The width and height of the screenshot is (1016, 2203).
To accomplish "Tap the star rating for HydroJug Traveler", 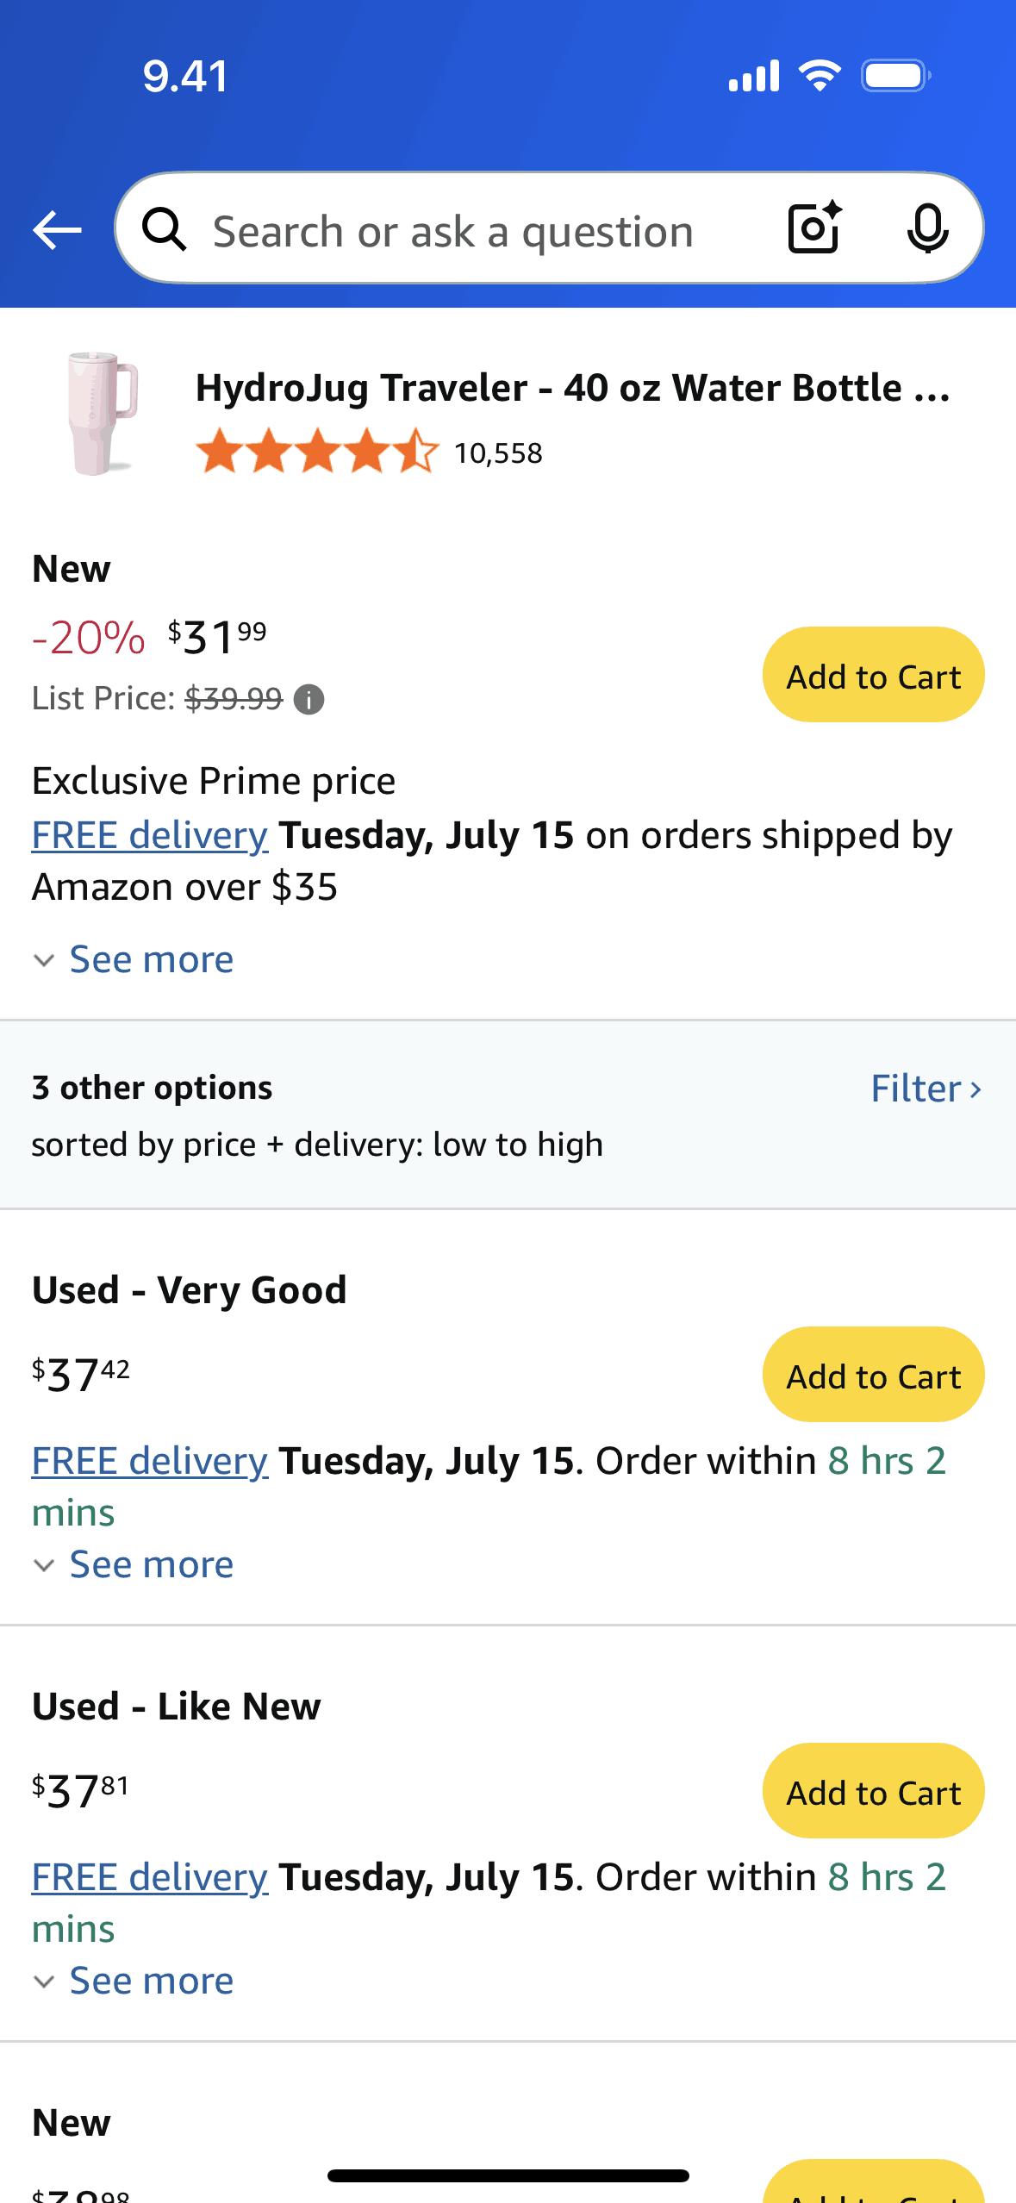I will pos(317,452).
